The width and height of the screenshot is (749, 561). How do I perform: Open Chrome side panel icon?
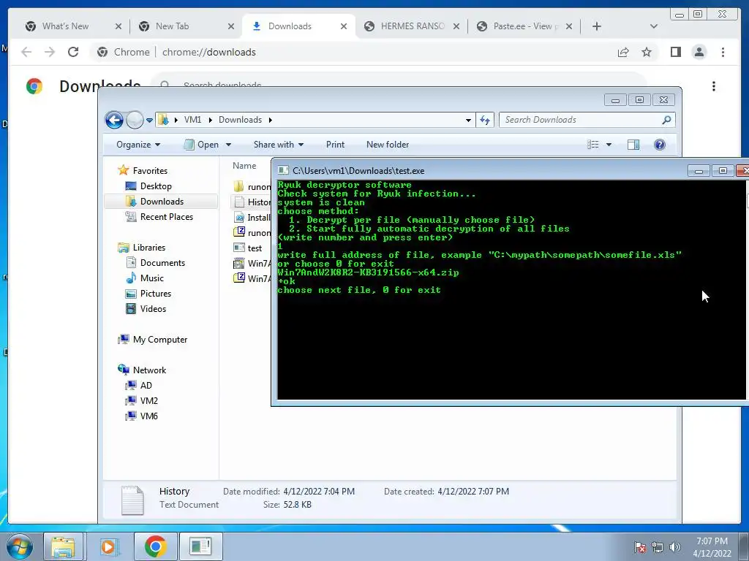(x=675, y=52)
